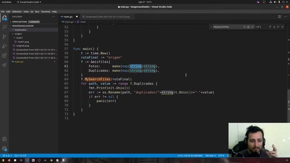The height and width of the screenshot is (163, 290).
Task: Click UTF-8 encoding in status bar
Action: (221, 156)
